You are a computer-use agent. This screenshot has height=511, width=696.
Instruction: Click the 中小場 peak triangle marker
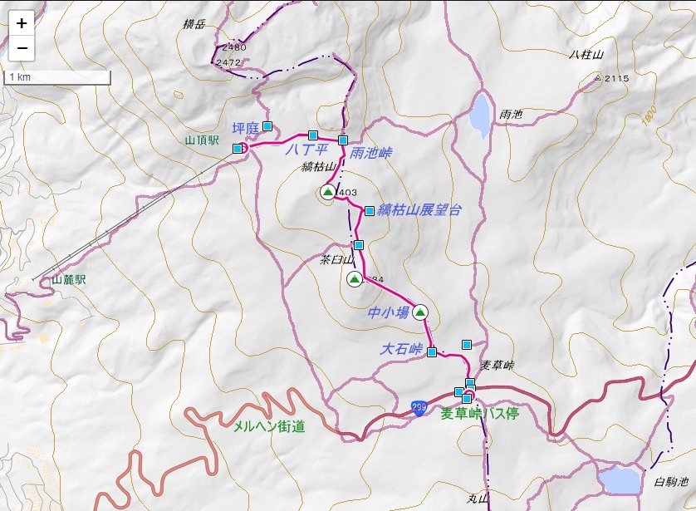(420, 312)
